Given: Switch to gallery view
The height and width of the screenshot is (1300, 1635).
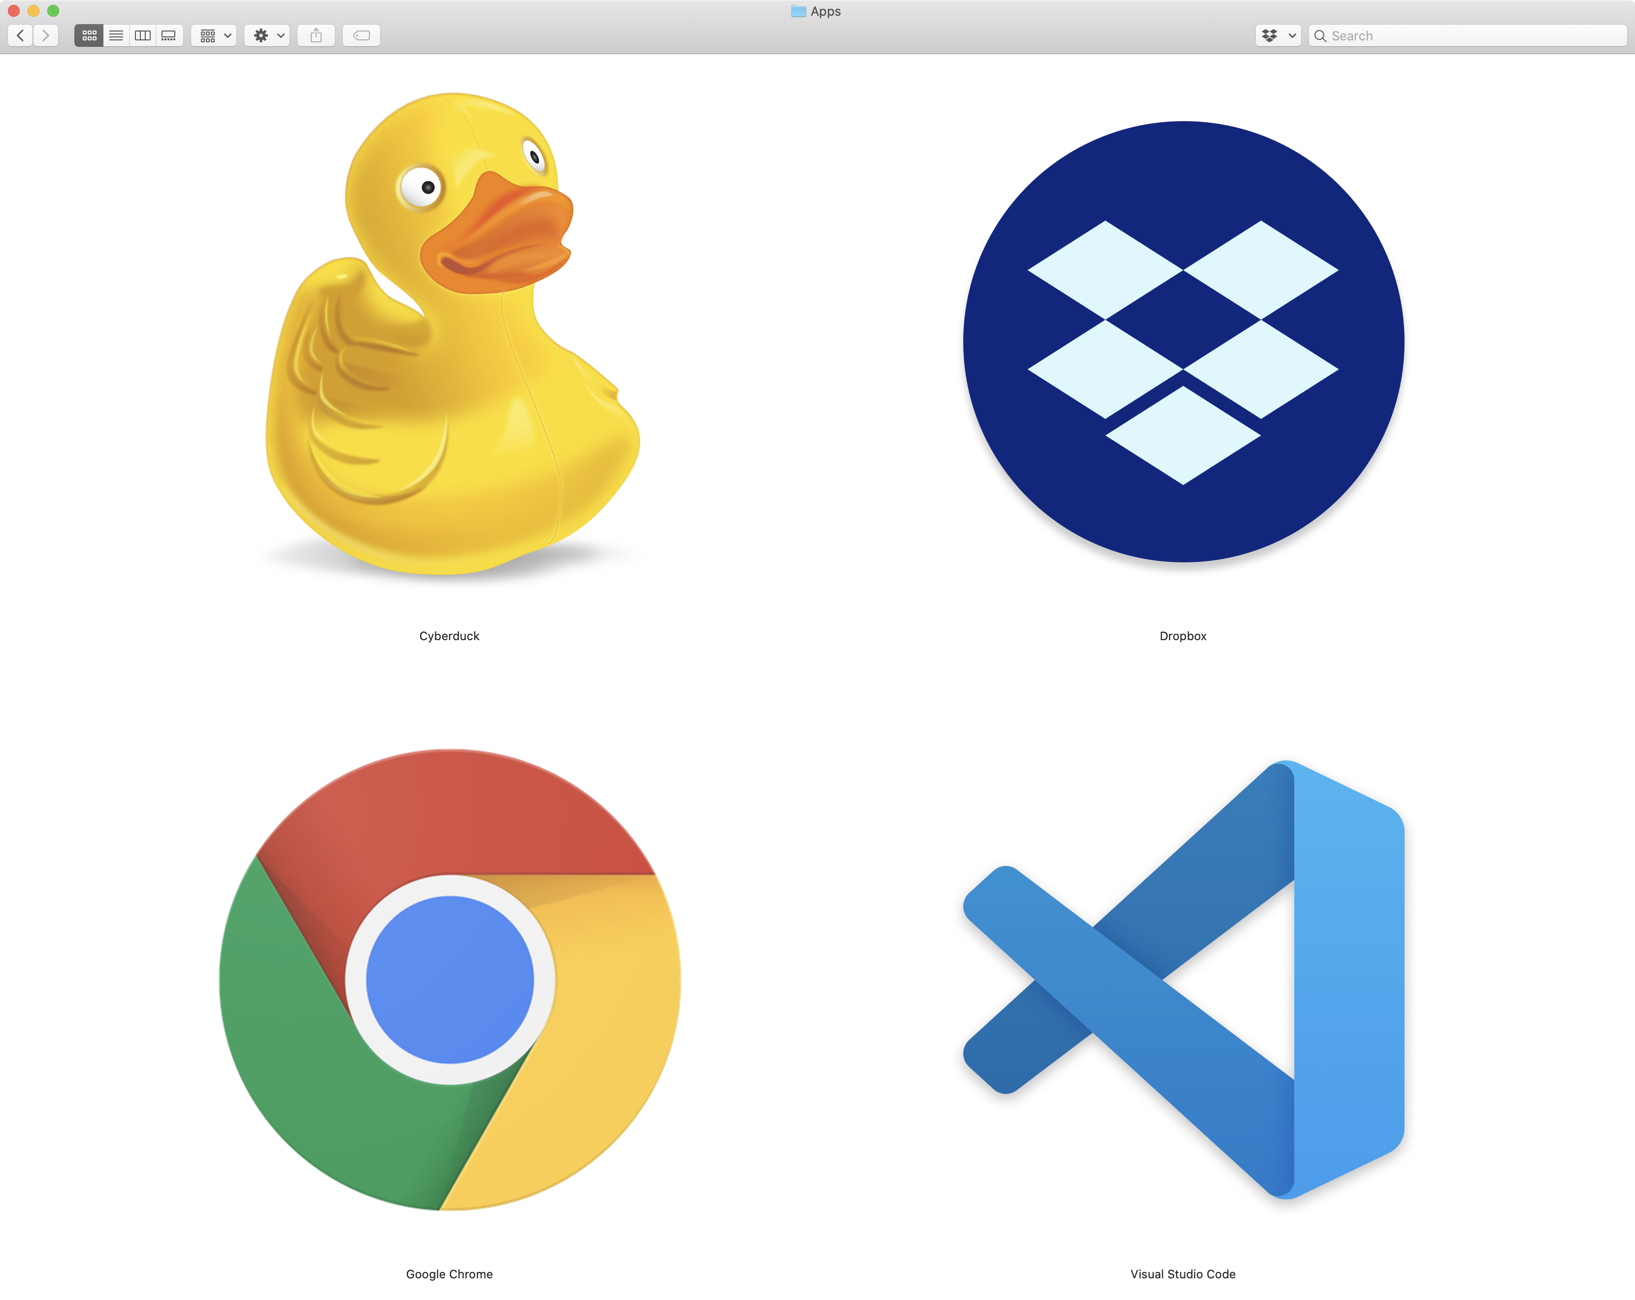Looking at the screenshot, I should (169, 35).
